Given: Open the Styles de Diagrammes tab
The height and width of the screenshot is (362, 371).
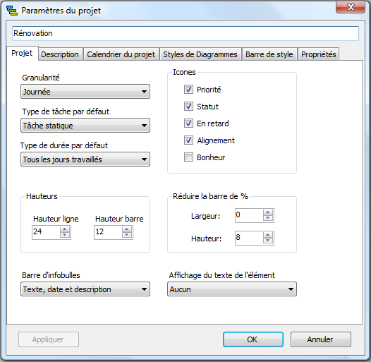Looking at the screenshot, I should [x=200, y=54].
